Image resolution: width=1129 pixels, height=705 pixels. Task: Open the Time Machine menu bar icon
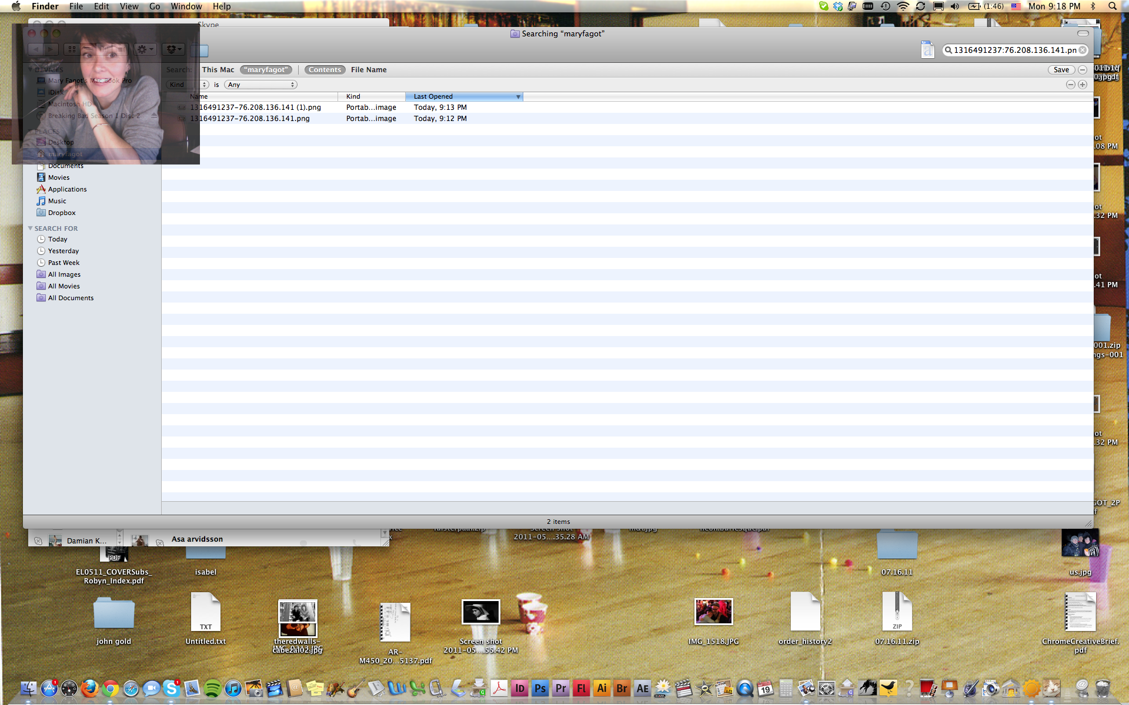[885, 6]
